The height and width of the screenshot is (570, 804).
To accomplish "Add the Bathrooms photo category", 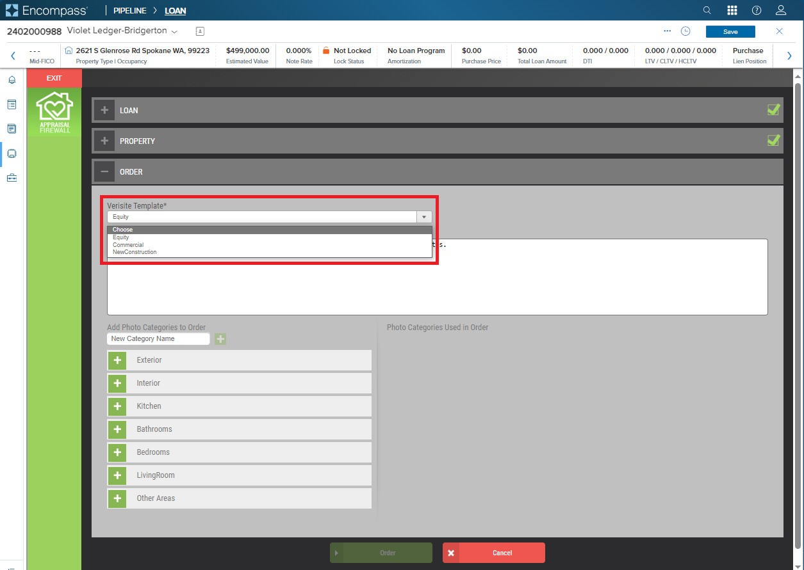I will pyautogui.click(x=117, y=429).
